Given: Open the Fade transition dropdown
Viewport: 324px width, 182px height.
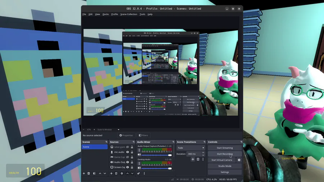Looking at the screenshot, I should (191, 148).
